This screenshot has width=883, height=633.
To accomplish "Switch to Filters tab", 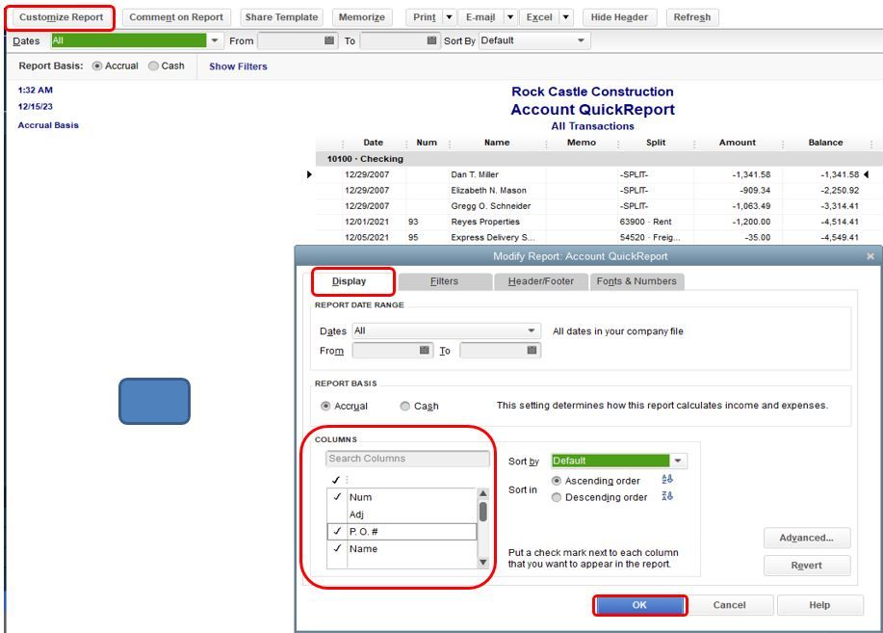I will (x=444, y=281).
